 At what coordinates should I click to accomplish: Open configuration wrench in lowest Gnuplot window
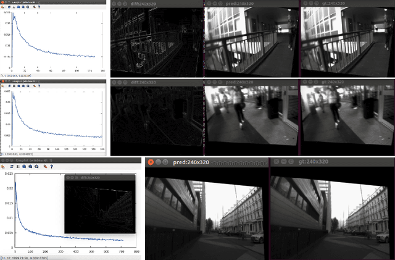click(45, 167)
